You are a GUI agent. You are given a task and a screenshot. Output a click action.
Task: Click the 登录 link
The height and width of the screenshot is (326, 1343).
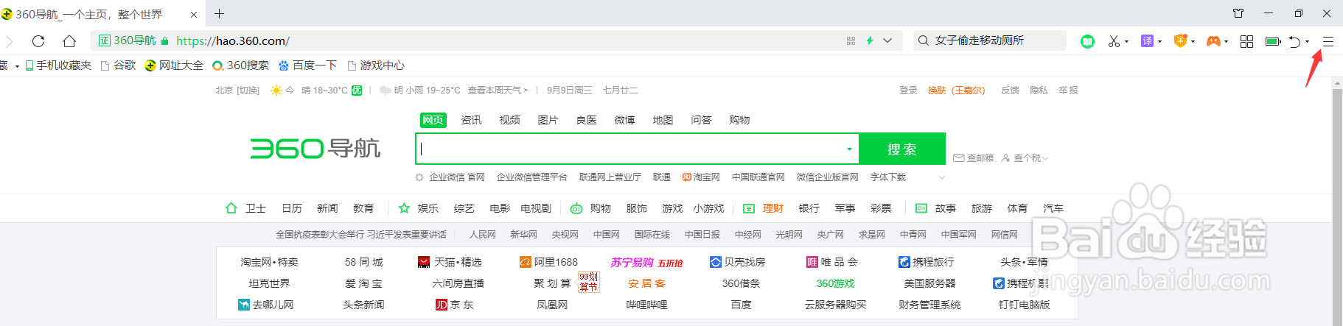(x=908, y=91)
